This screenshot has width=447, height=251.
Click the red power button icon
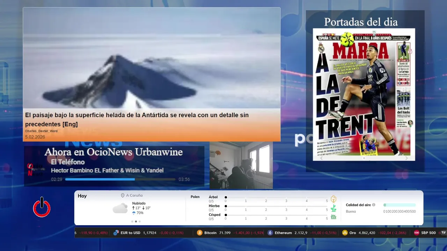pos(42,207)
